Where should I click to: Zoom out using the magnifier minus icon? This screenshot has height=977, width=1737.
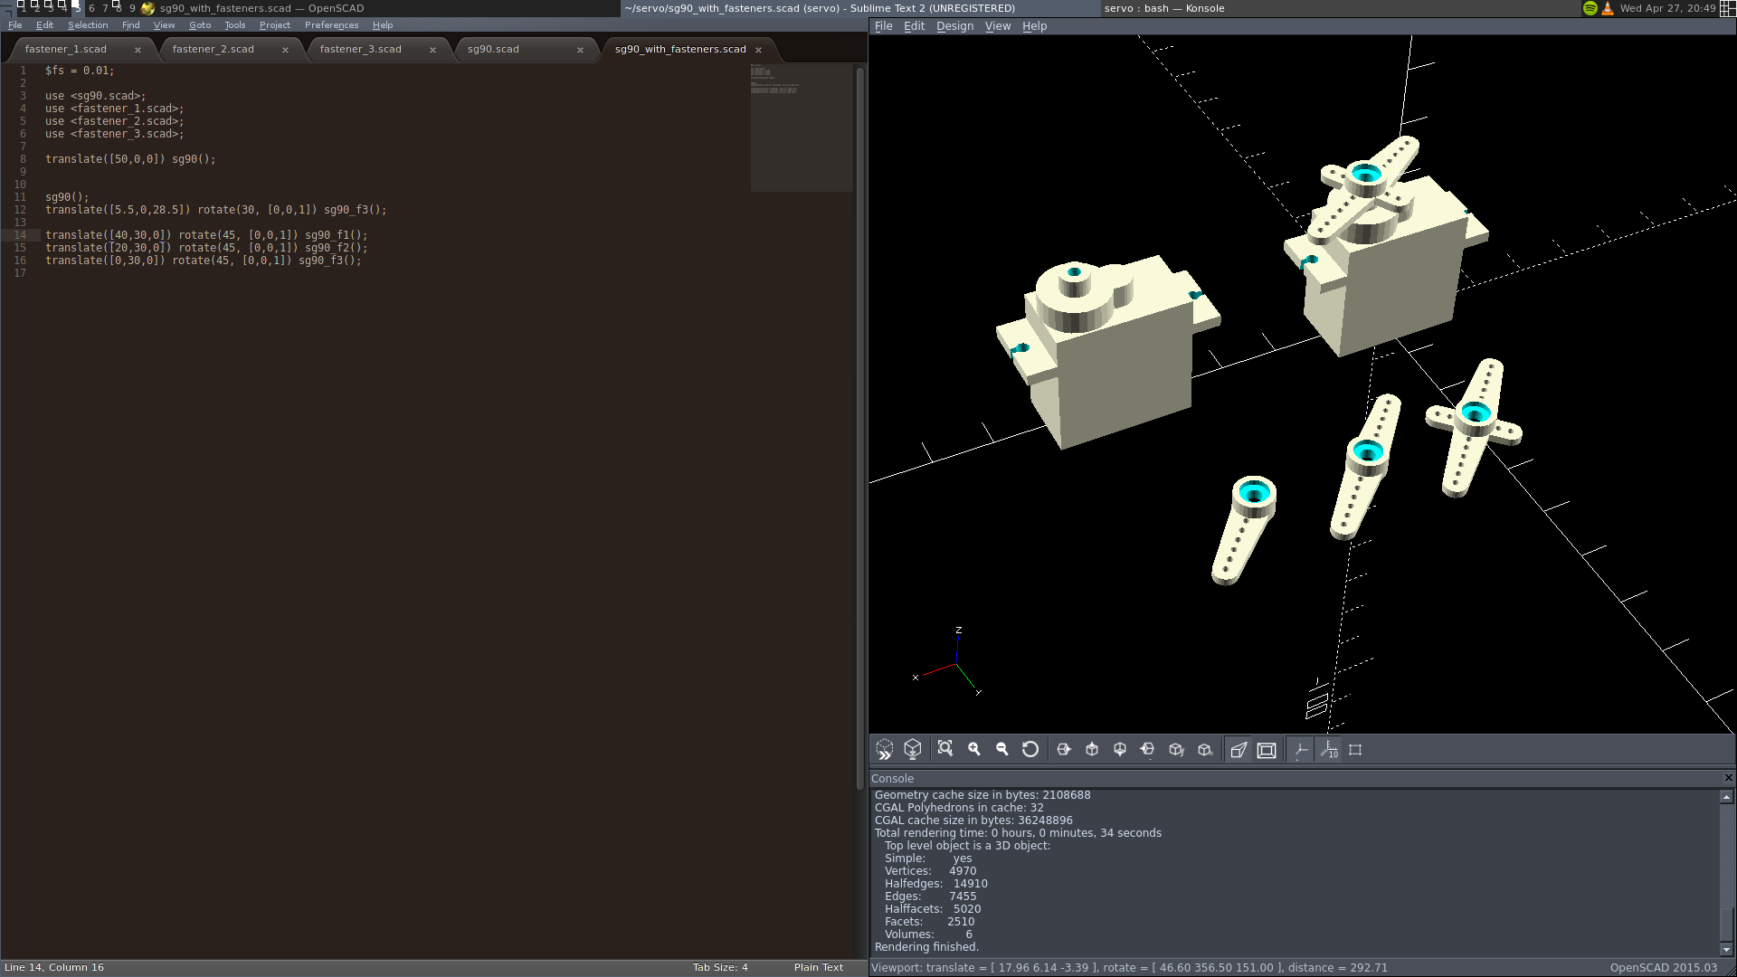point(1001,750)
